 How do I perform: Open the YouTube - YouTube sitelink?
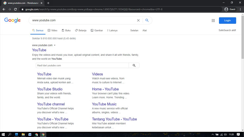click(53, 119)
